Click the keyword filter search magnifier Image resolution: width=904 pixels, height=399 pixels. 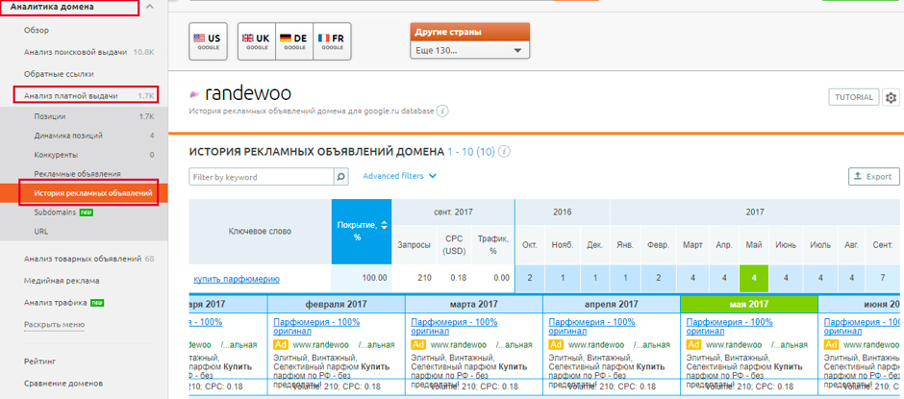[x=341, y=177]
